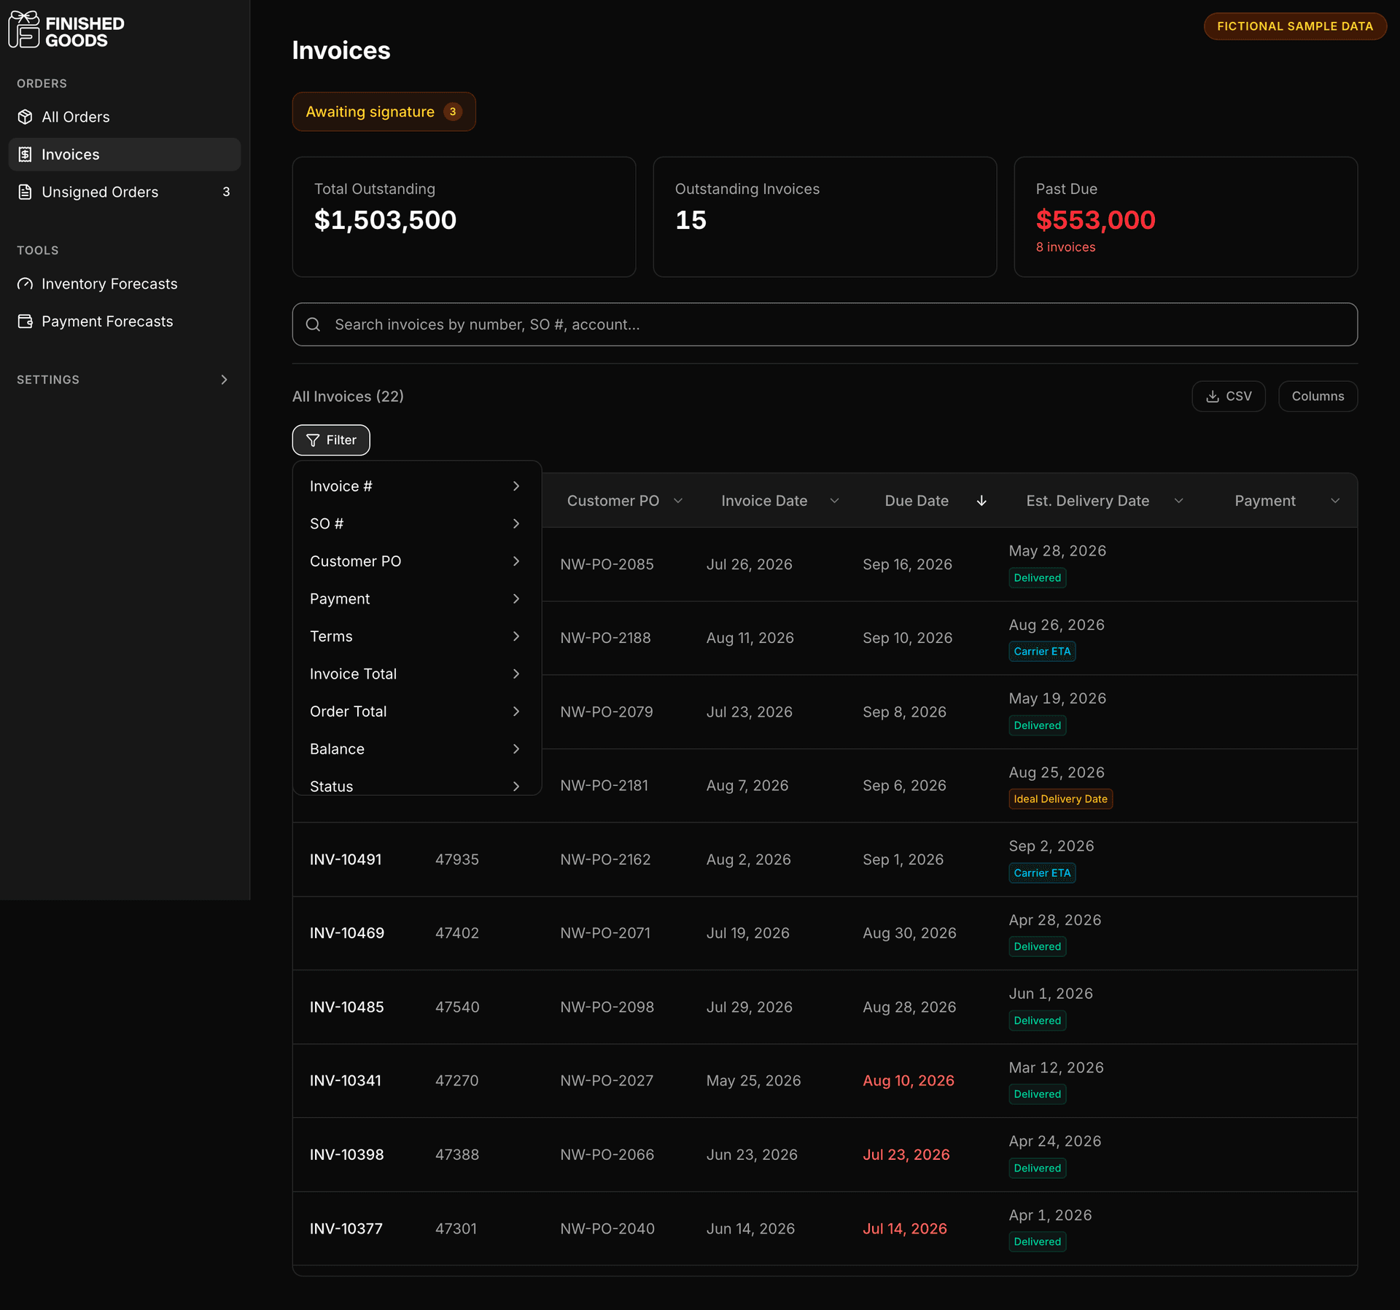The image size is (1400, 1310).
Task: Open Inventory Forecasts page
Action: pyautogui.click(x=125, y=284)
